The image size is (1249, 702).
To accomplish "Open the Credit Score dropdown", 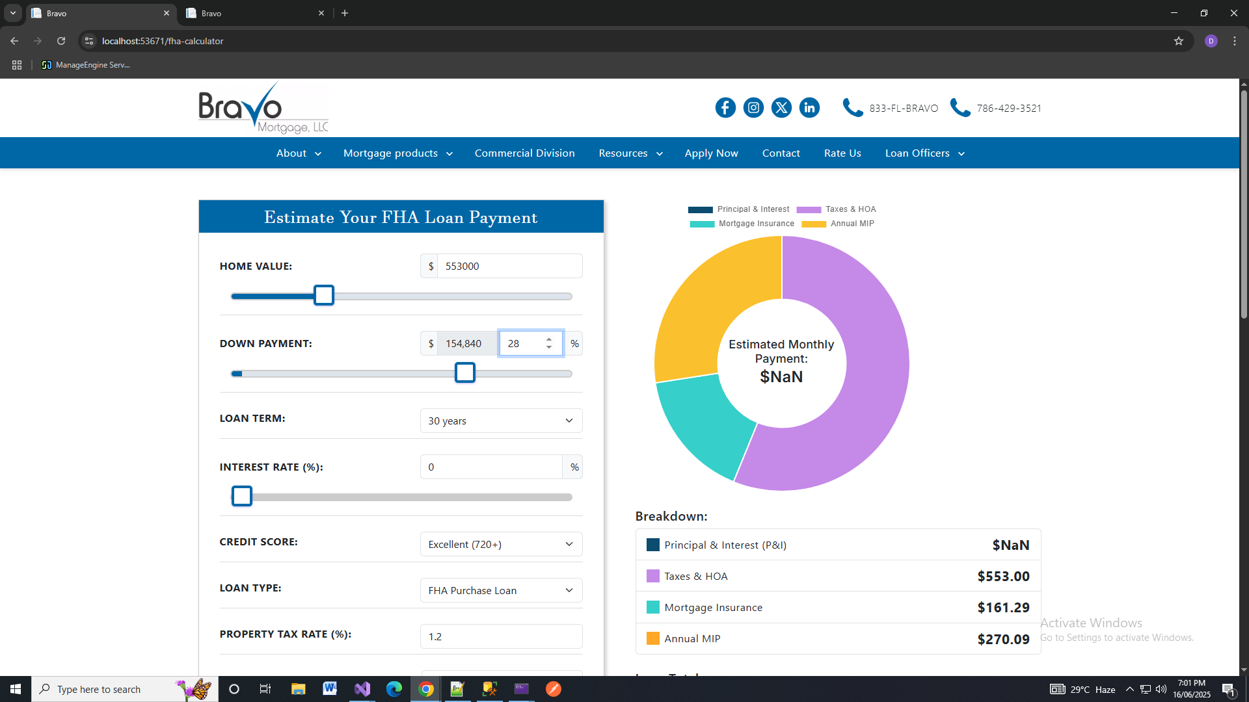I will 501,544.
